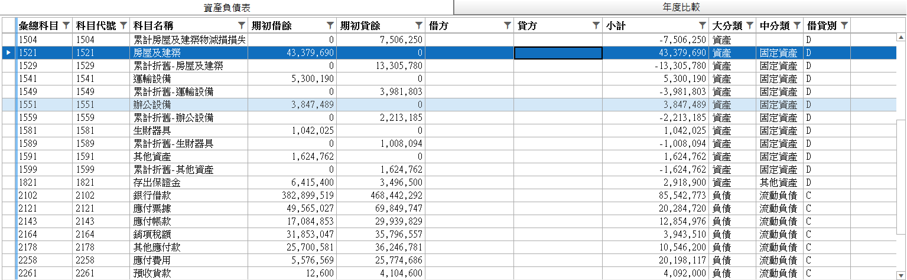Open the 大分類 column filter icon
907x280 pixels.
[x=750, y=25]
